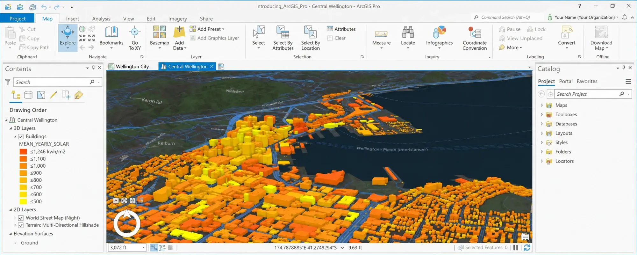Image resolution: width=637 pixels, height=255 pixels.
Task: Switch to the Analysis ribbon tab
Action: pos(101,18)
